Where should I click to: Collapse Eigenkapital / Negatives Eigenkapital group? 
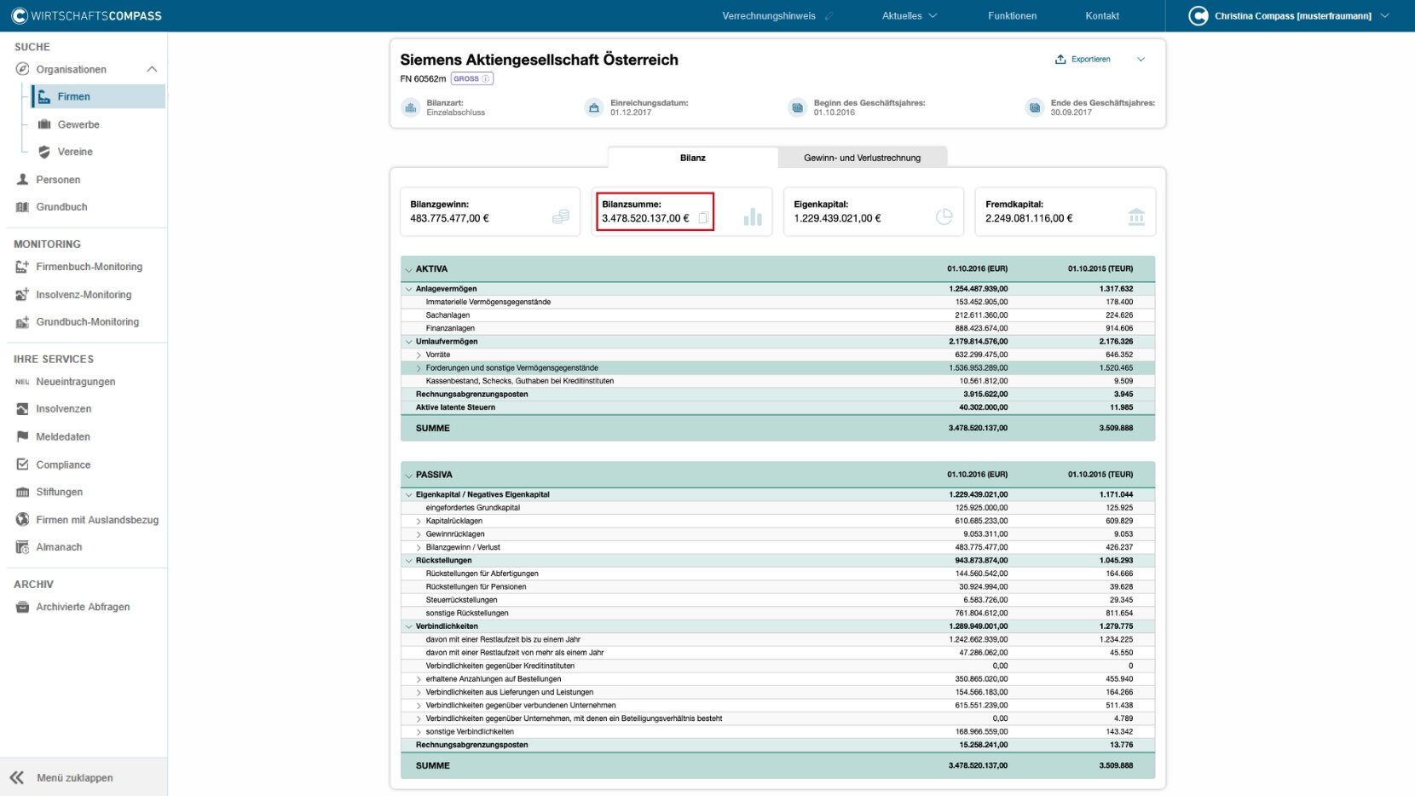(x=408, y=494)
